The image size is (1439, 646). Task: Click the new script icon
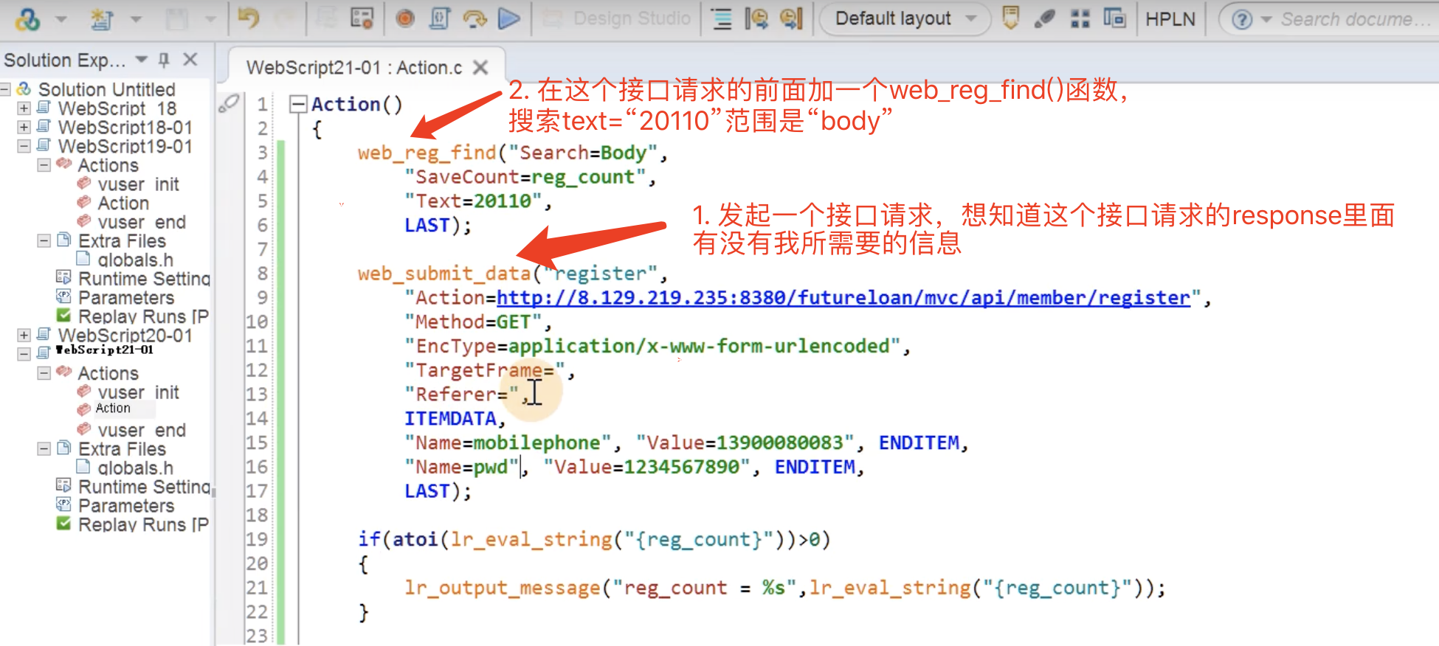coord(102,19)
